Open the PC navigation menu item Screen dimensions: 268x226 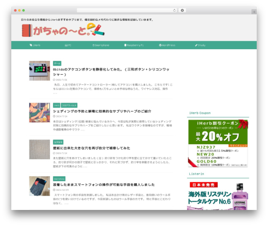coord(68,45)
